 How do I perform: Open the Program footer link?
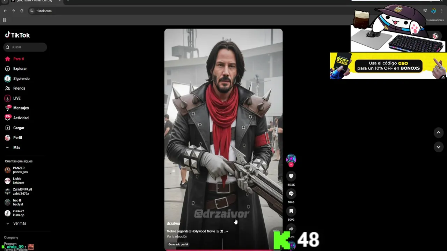(x=10, y=244)
